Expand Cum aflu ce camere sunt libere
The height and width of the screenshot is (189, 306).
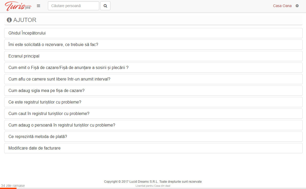point(153,79)
